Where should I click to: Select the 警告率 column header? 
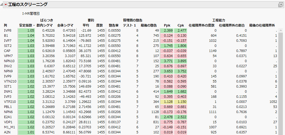(114, 25)
